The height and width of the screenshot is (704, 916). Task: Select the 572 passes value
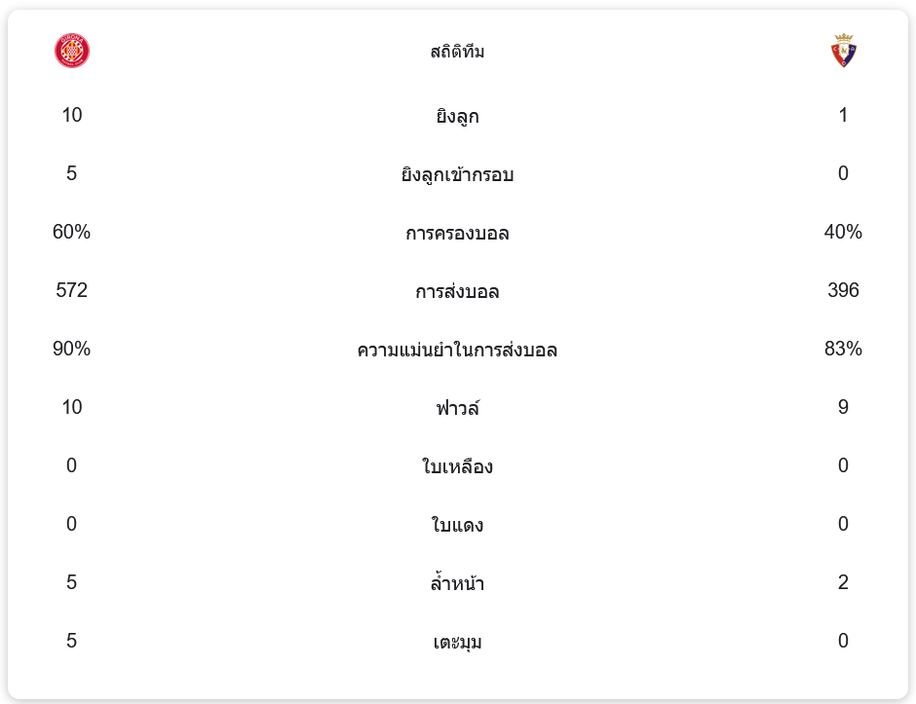coord(72,290)
